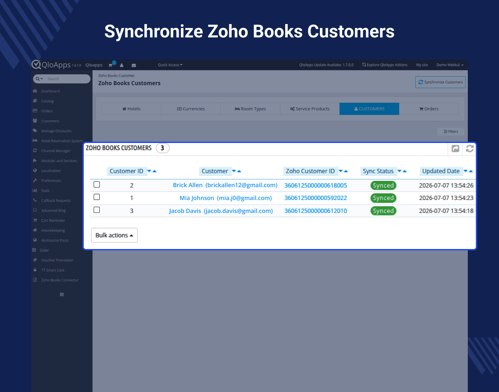499x392 pixels.
Task: Click the Filters button
Action: coord(451,131)
